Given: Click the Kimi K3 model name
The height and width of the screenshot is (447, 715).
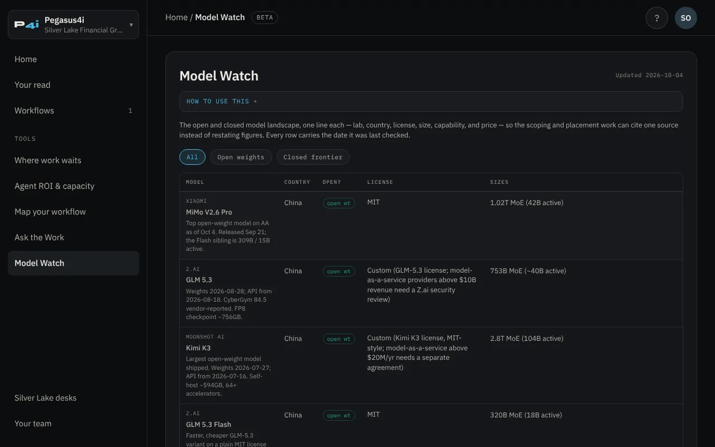Looking at the screenshot, I should click(198, 348).
